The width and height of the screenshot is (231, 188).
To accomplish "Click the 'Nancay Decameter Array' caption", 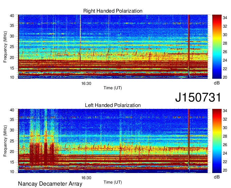I will 50,184.
